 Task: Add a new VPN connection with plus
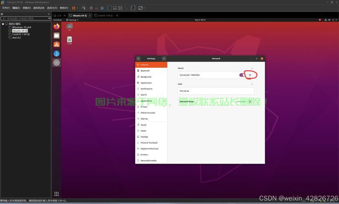(252, 84)
